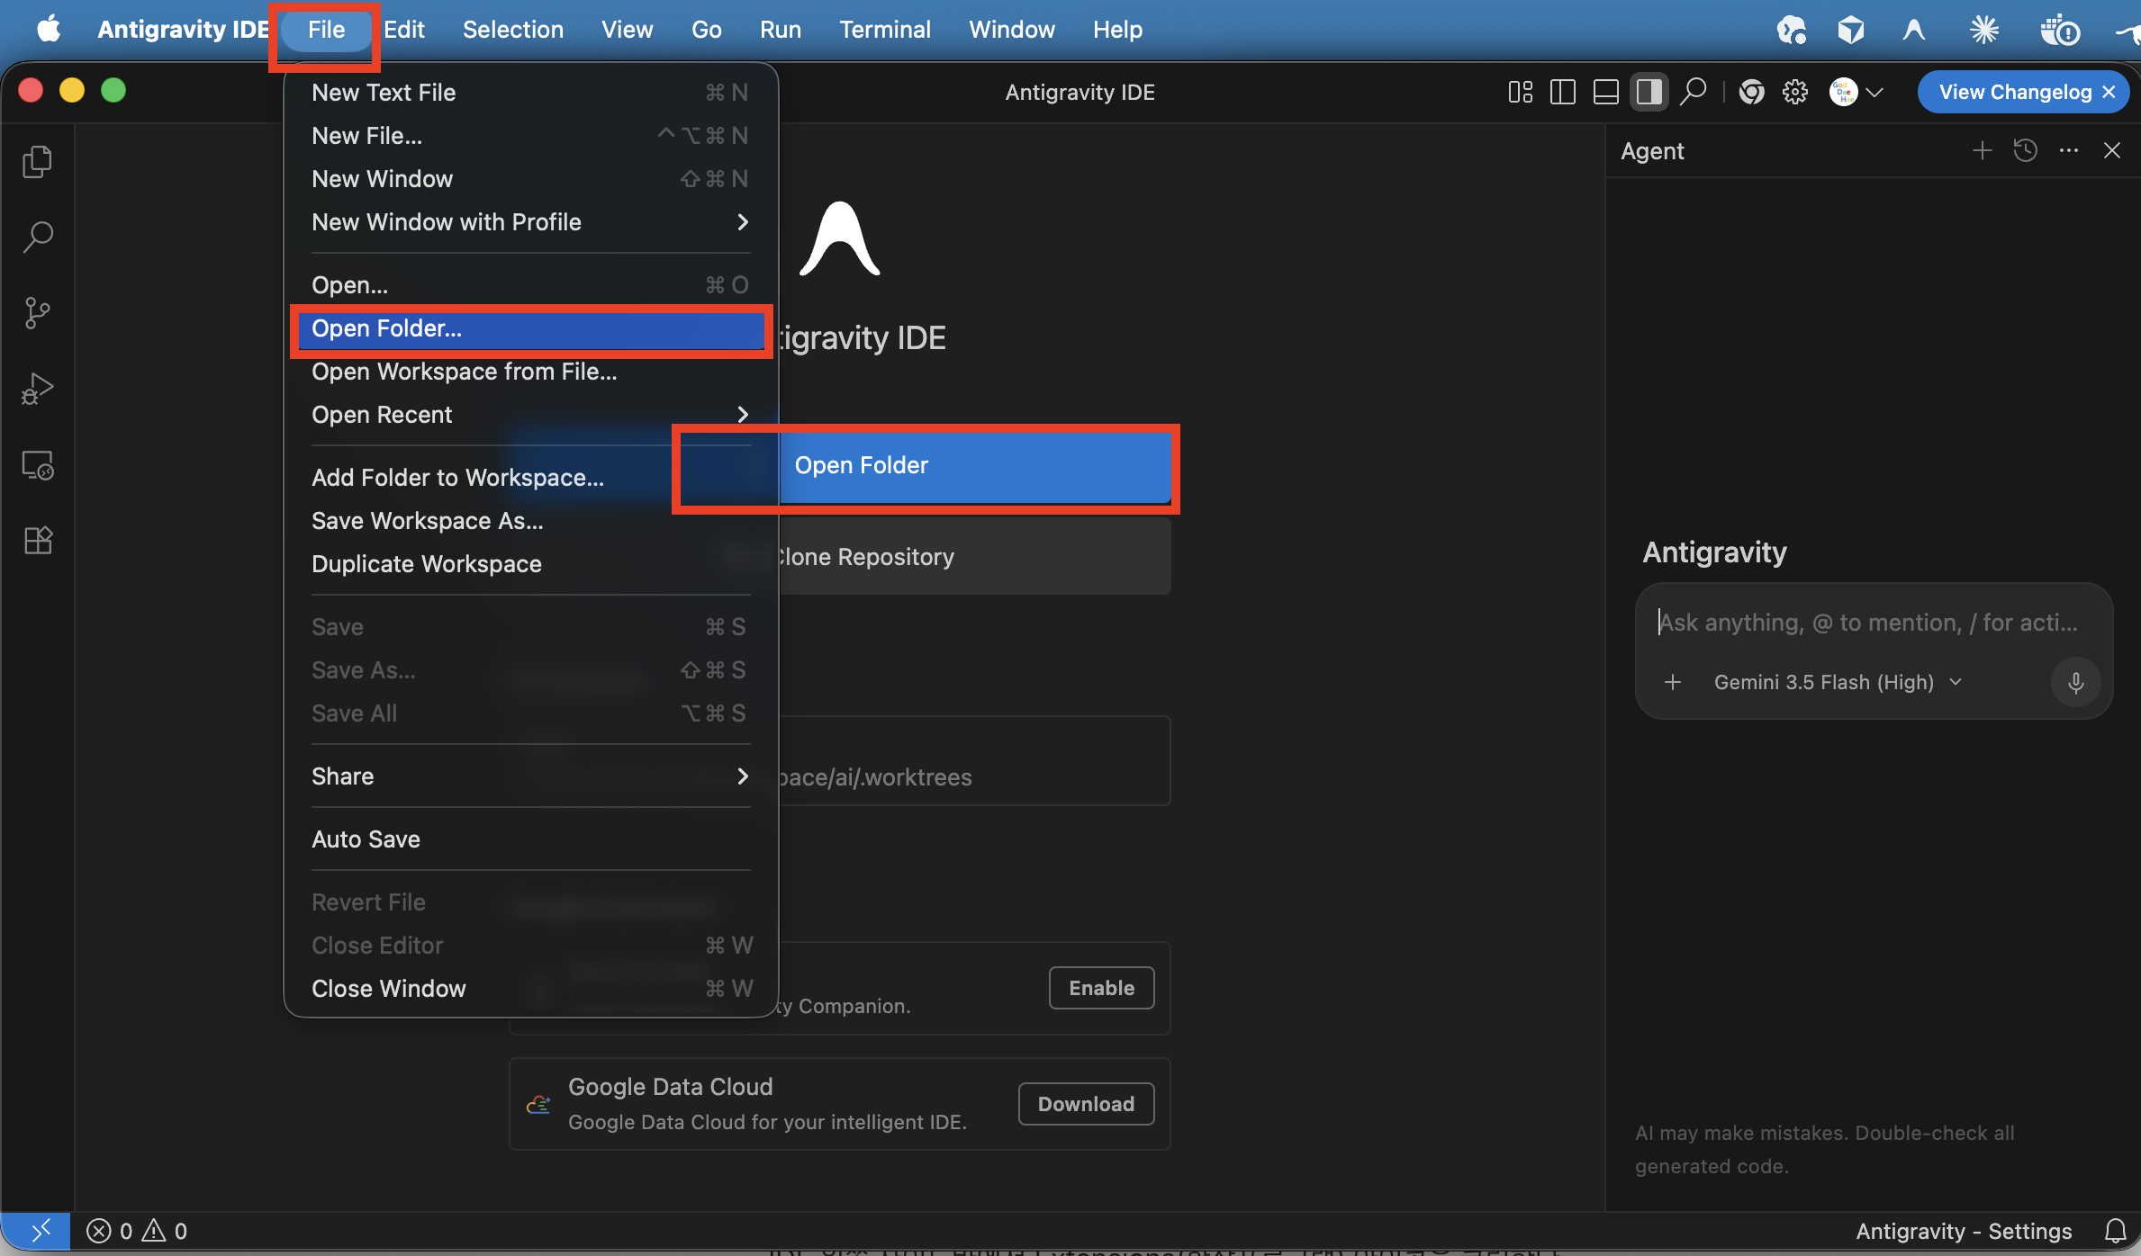Add context with plus icon in chat box
This screenshot has width=2141, height=1256.
(x=1672, y=682)
